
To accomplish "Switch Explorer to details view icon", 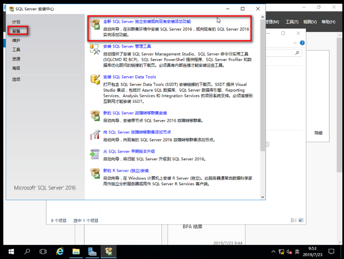I will point(293,220).
